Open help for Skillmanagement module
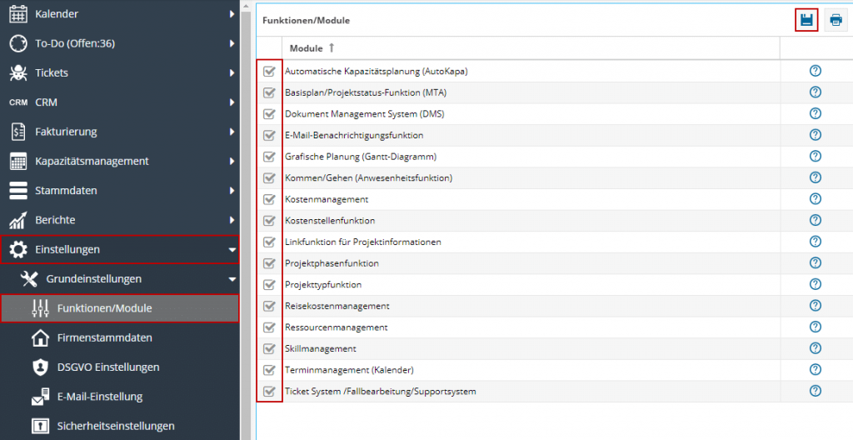 [815, 348]
